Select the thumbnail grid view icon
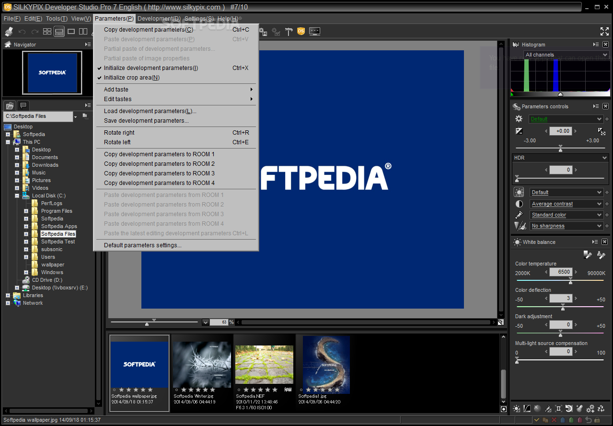This screenshot has height=426, width=613. pos(47,32)
